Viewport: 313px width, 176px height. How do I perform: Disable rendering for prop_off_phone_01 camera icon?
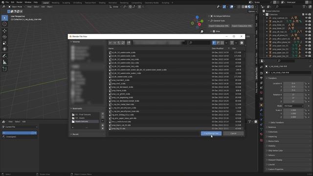(310, 35)
